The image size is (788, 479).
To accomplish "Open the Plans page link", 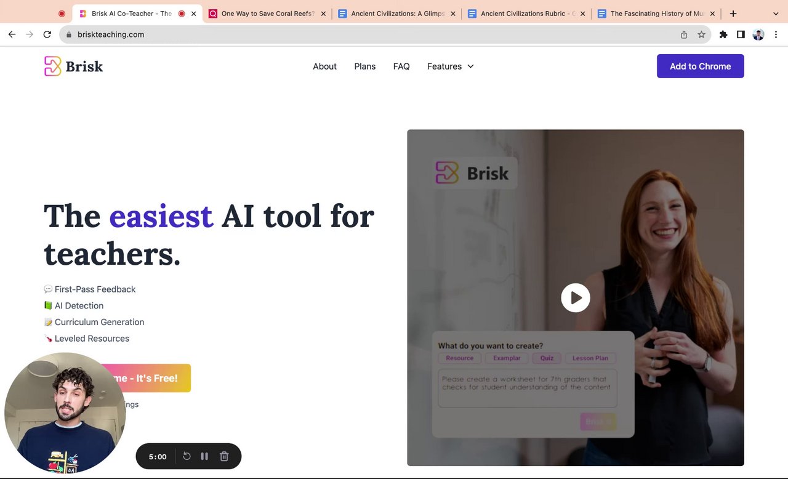I will (x=365, y=66).
